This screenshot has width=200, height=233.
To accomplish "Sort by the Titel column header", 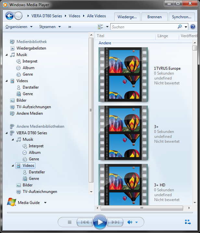I will click(x=125, y=36).
